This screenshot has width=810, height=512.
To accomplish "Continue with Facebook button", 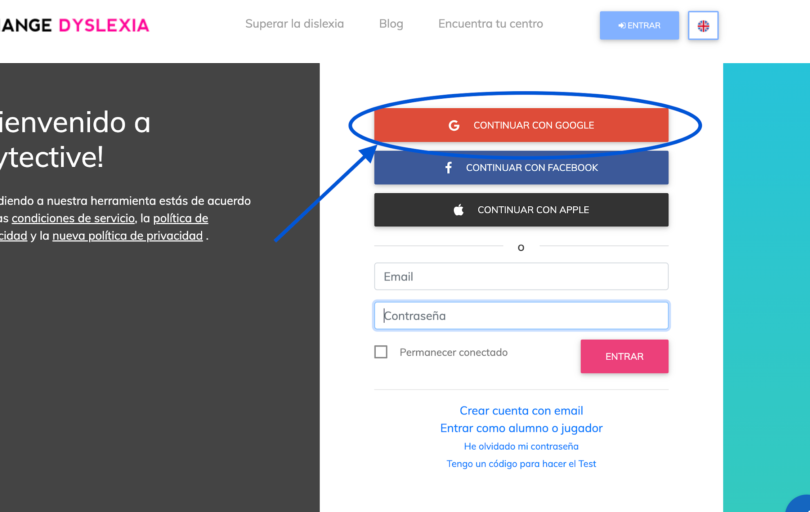I will 521,168.
